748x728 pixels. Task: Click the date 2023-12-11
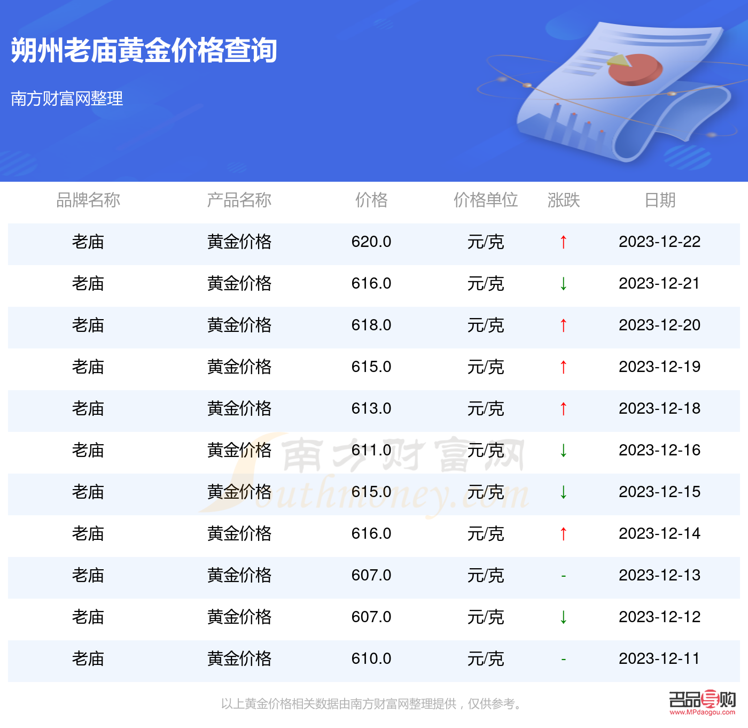tap(660, 659)
